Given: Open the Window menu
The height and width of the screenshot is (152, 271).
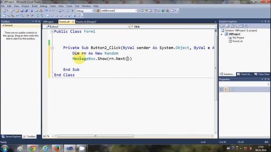Looking at the screenshot, I should tap(86, 6).
